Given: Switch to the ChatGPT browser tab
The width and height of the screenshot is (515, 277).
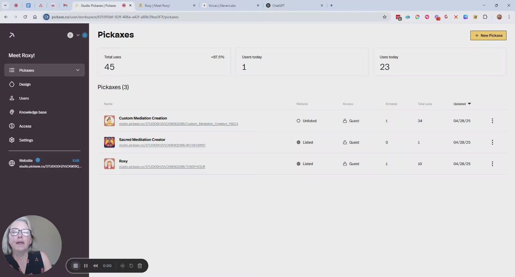Looking at the screenshot, I should pyautogui.click(x=294, y=6).
